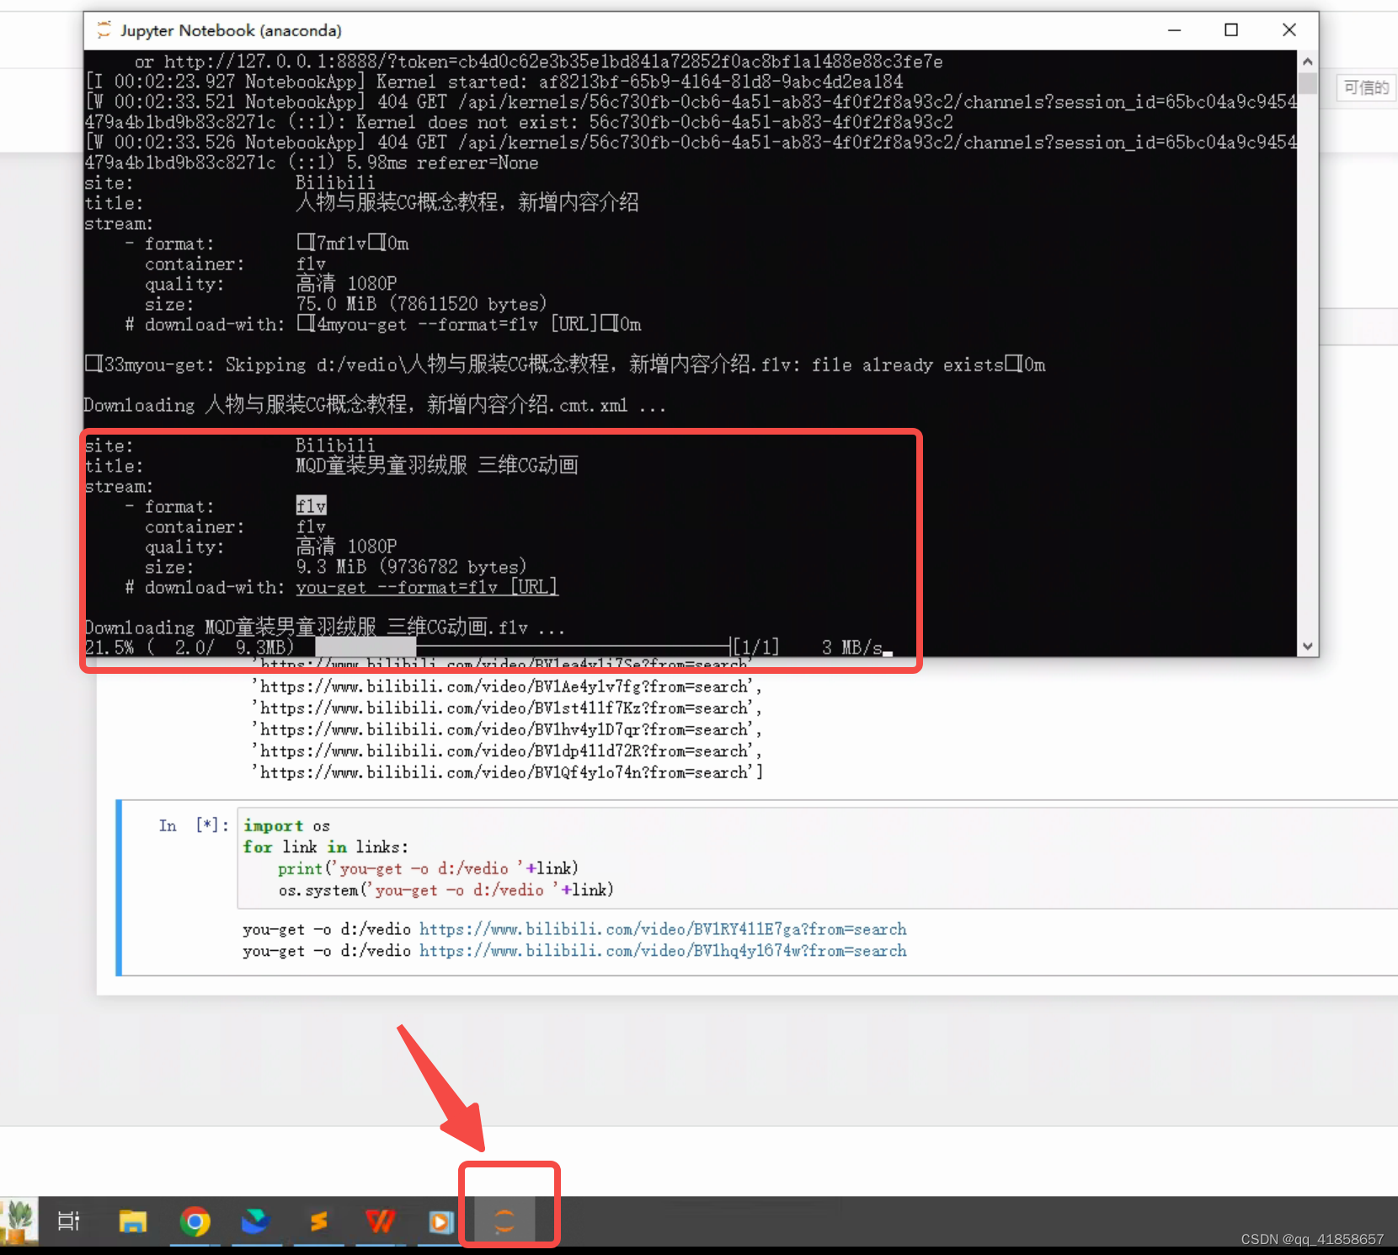Image resolution: width=1398 pixels, height=1255 pixels.
Task: Click the In [*] cell prompt
Action: [194, 825]
